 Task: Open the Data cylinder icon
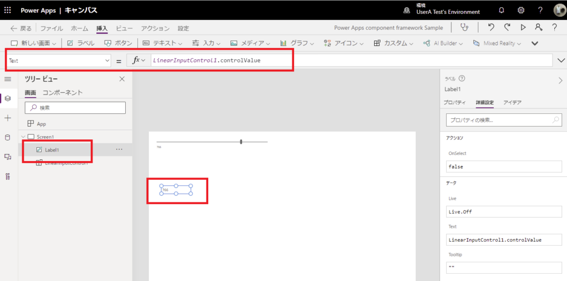(x=8, y=137)
